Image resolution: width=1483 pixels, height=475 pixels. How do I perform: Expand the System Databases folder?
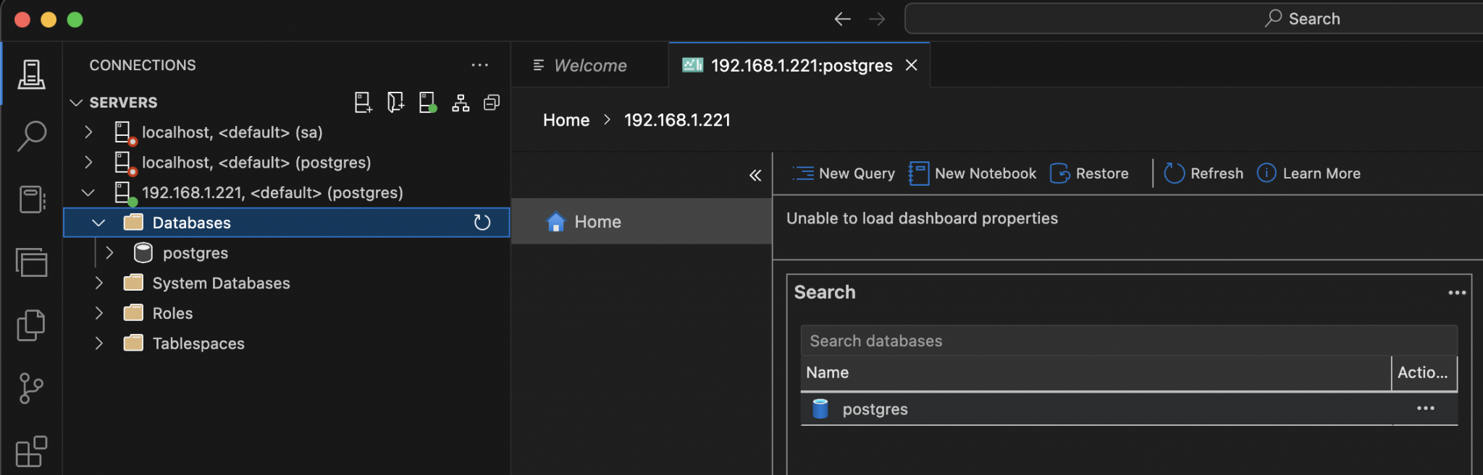[x=99, y=283]
